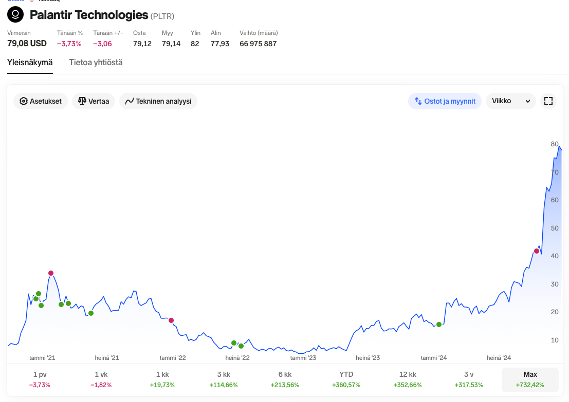Click the green buy marker left of heinä '21 label

pyautogui.click(x=91, y=313)
